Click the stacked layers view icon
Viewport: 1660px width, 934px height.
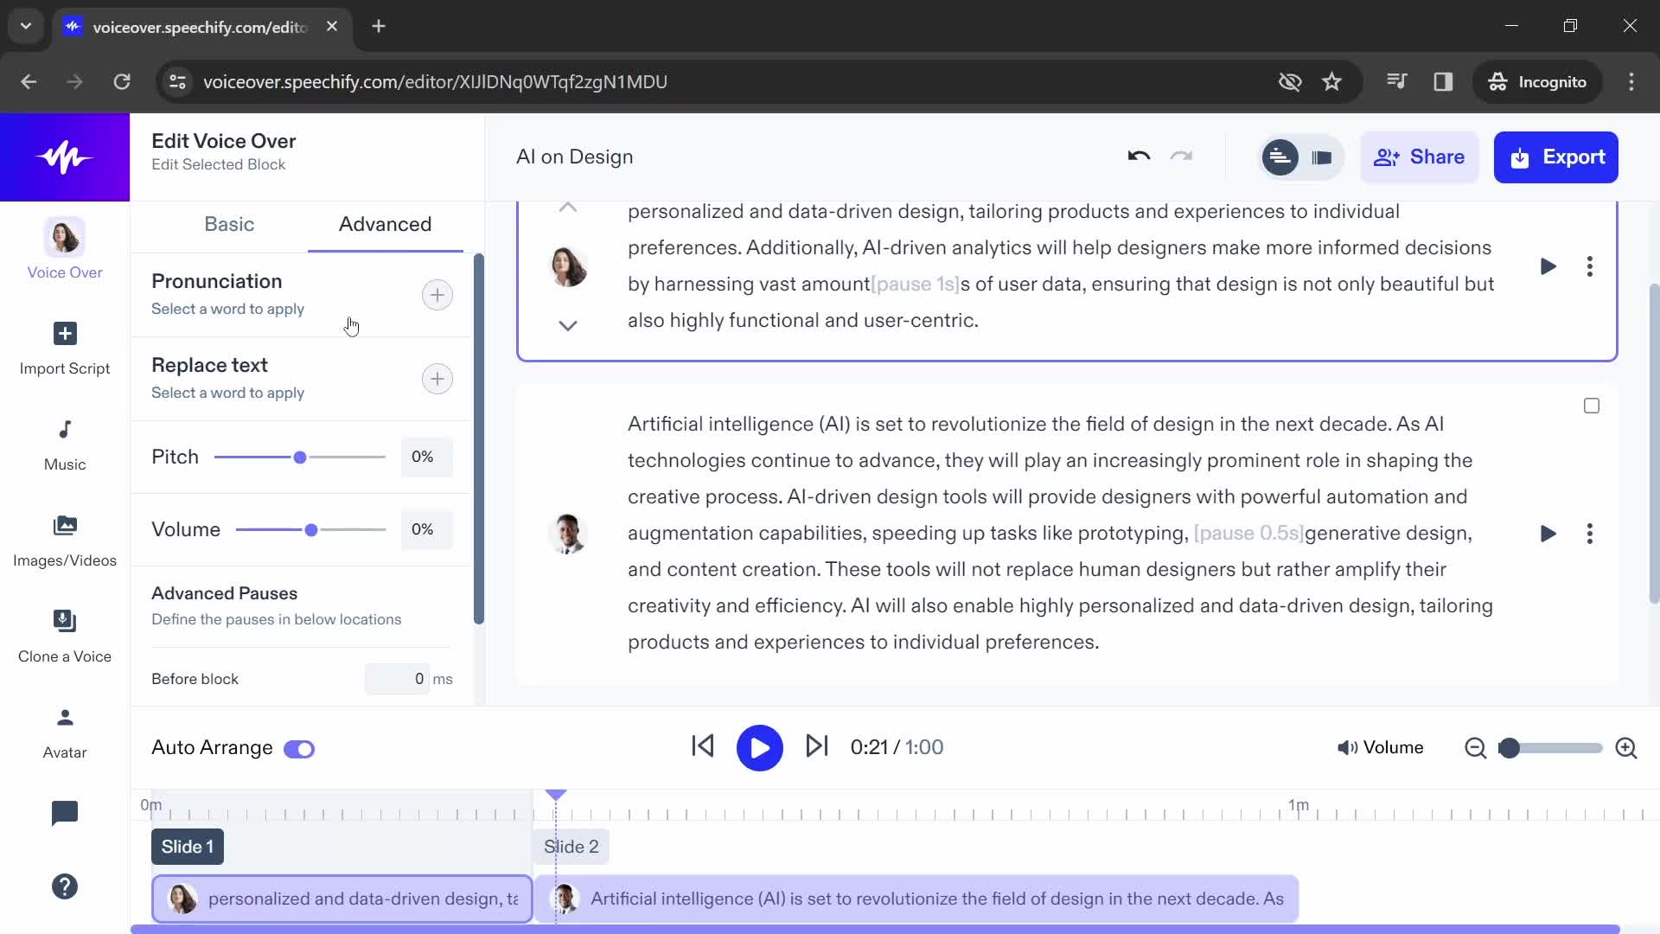[1323, 157]
